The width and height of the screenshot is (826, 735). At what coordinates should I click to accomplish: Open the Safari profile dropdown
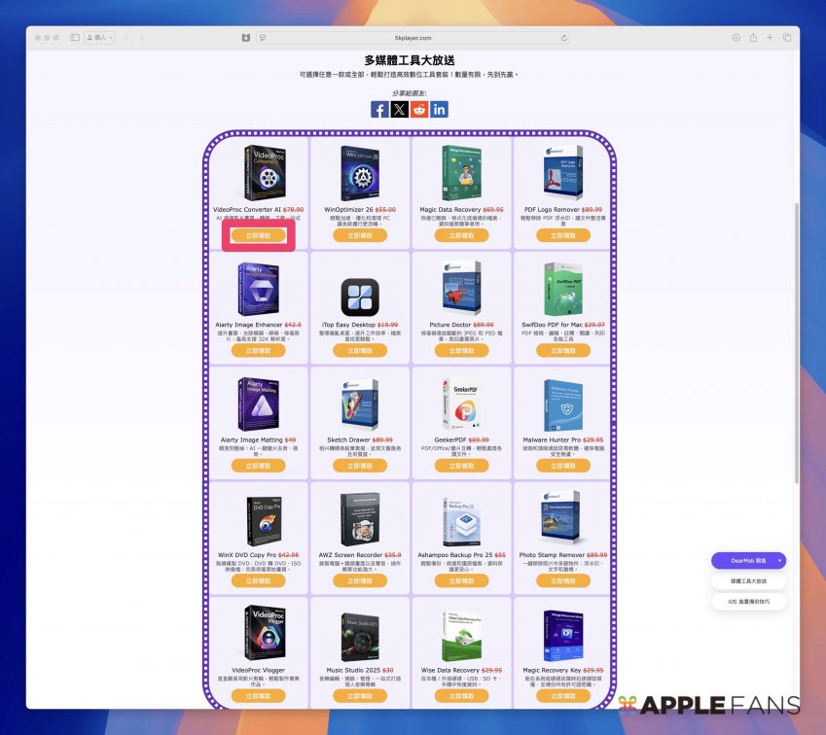pos(100,38)
